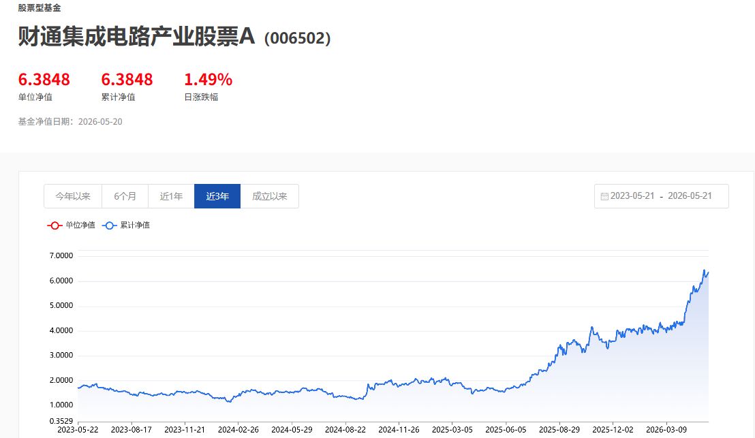Toggle the red 单位净值 legend marker

[x=55, y=225]
